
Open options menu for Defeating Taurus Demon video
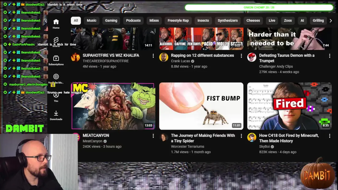[x=330, y=56]
